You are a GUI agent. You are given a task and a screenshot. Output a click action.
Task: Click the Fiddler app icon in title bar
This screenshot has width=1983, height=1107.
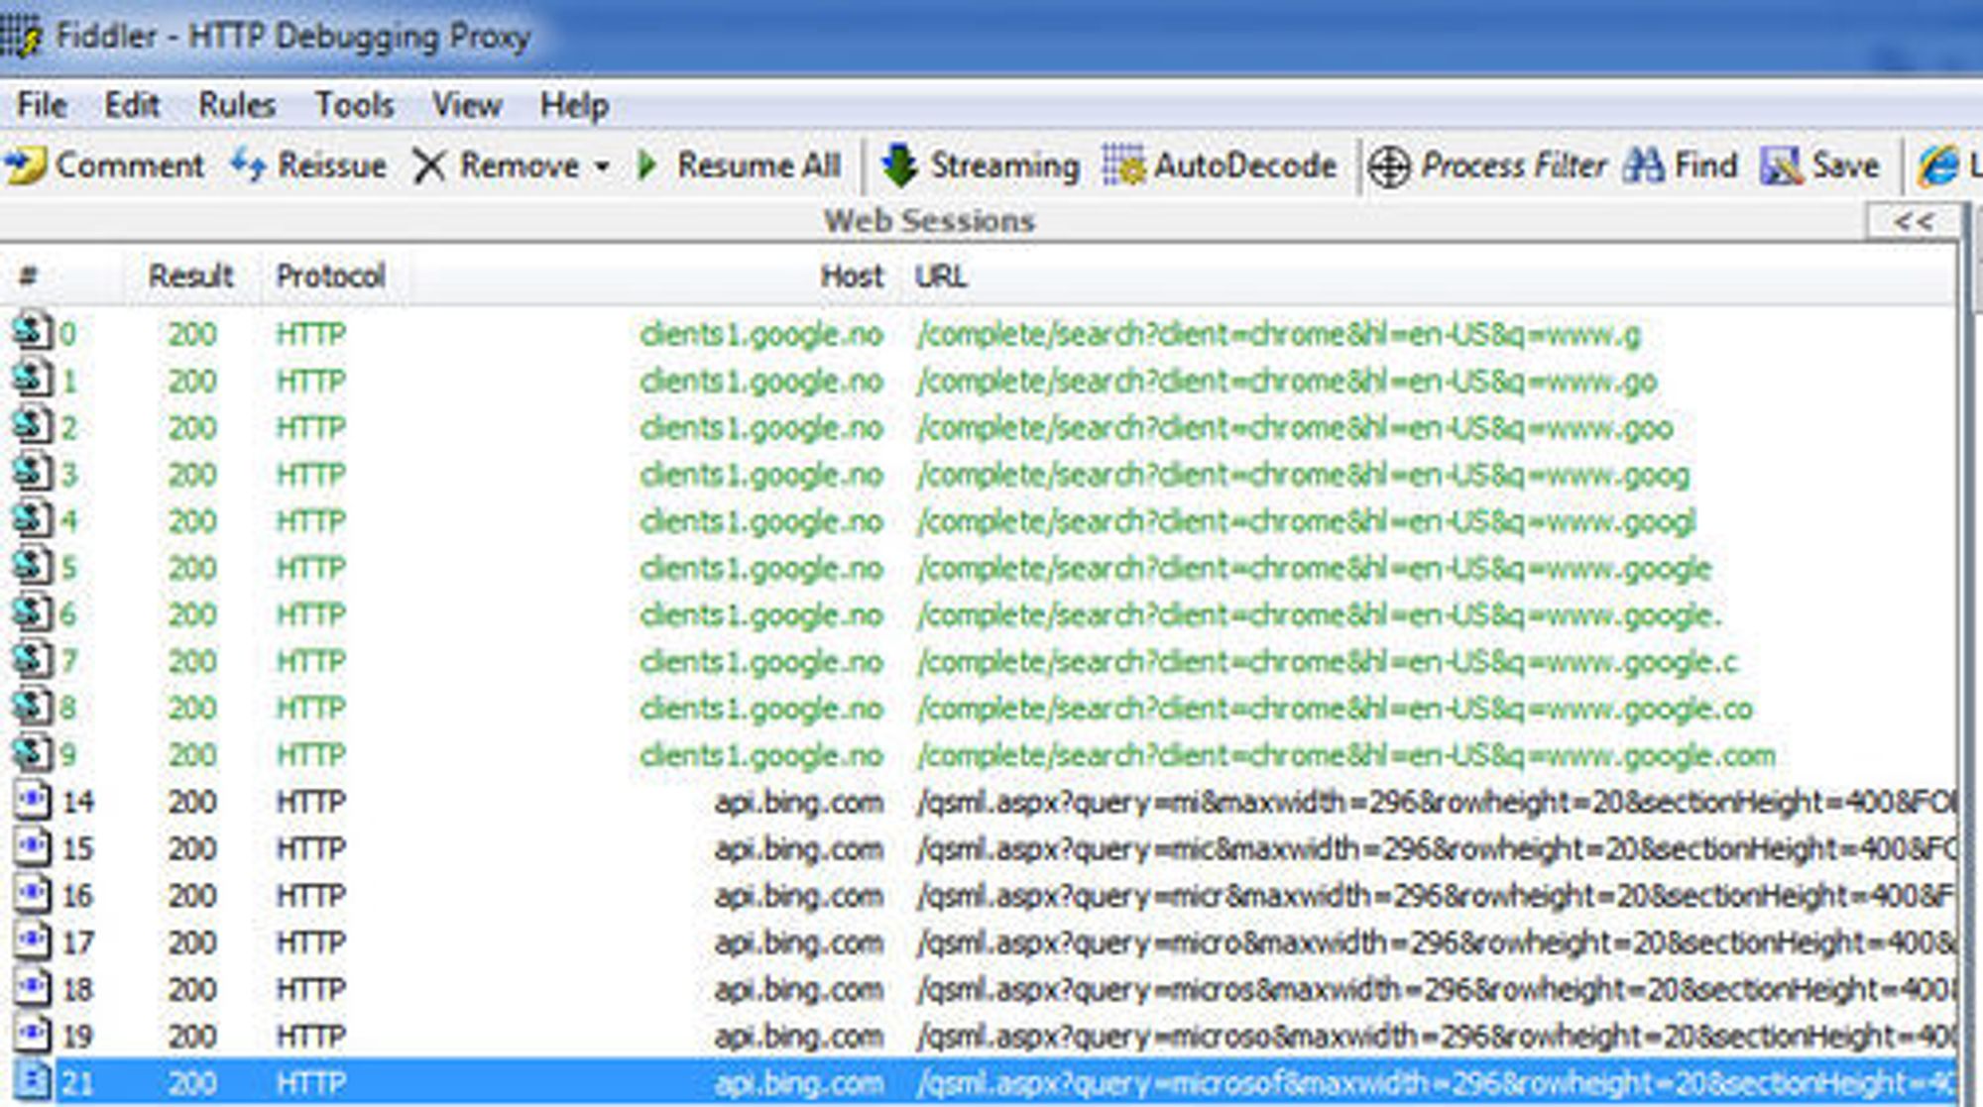[22, 37]
